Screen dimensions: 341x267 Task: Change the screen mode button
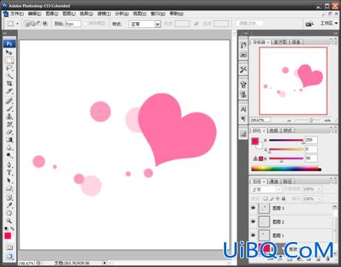point(9,257)
